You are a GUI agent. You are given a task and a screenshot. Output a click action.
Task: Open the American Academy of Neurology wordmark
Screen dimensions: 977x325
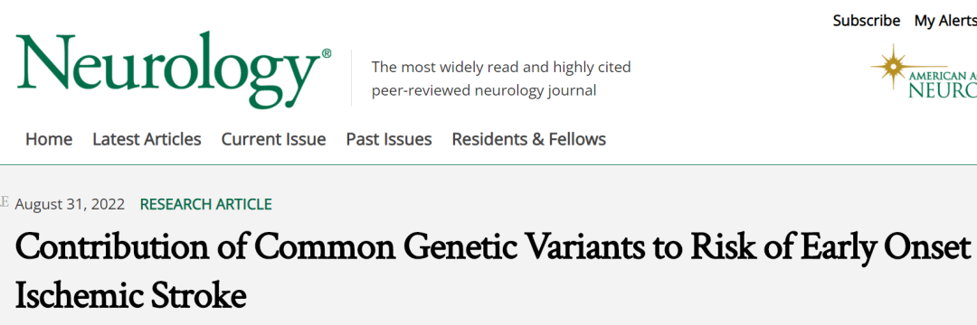tap(943, 84)
